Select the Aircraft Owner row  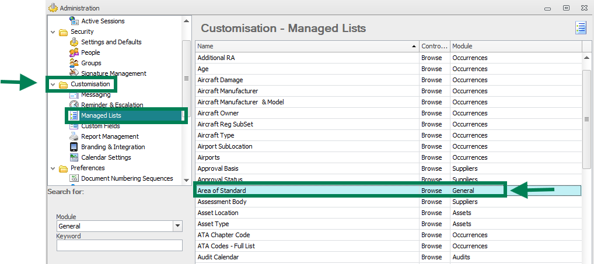pos(388,113)
